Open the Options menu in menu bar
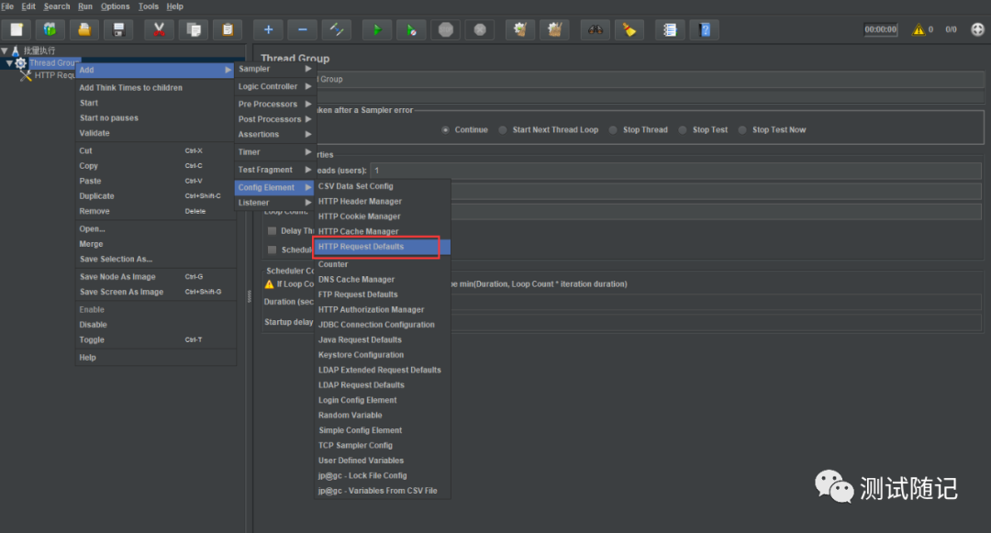This screenshot has width=991, height=533. point(115,6)
